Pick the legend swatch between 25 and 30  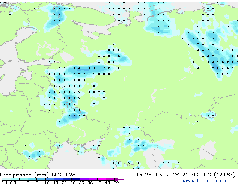pyautogui.click(x=76, y=179)
